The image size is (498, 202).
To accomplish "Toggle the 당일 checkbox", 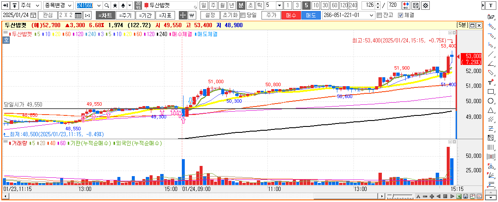I will (243, 15).
